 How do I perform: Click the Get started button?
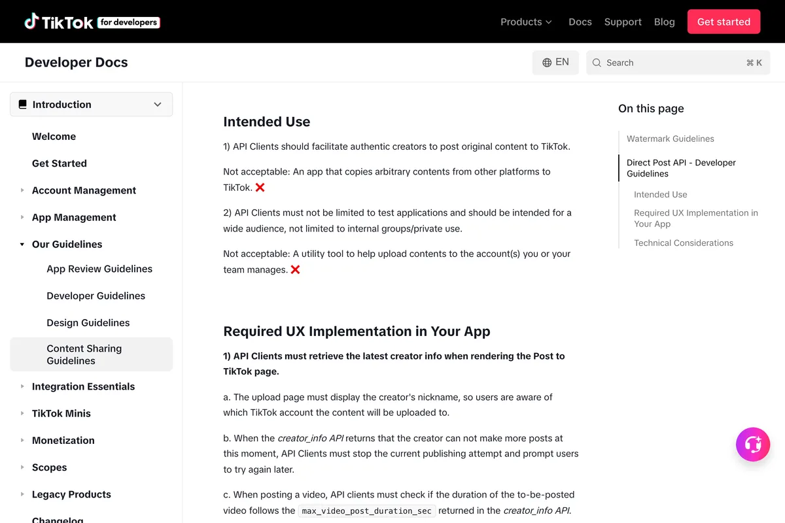click(x=724, y=22)
